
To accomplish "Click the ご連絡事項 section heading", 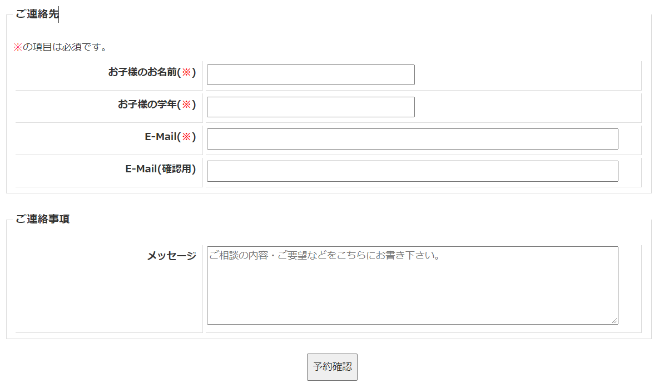I will 42,219.
